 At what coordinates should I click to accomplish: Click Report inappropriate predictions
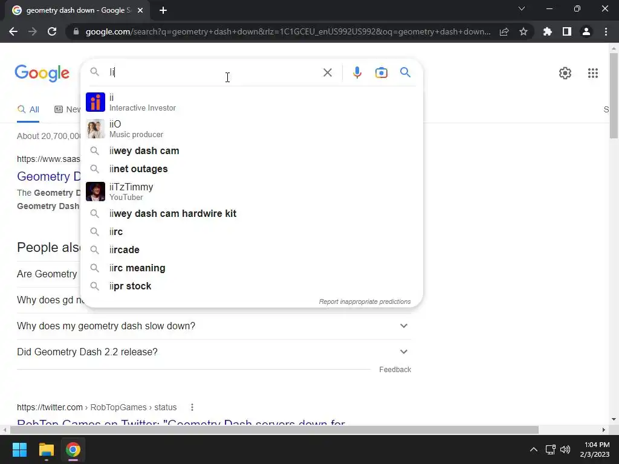(365, 301)
